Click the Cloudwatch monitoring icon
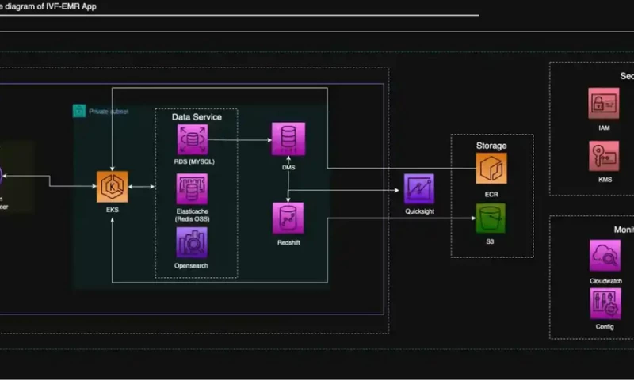The image size is (634, 380). pyautogui.click(x=605, y=256)
